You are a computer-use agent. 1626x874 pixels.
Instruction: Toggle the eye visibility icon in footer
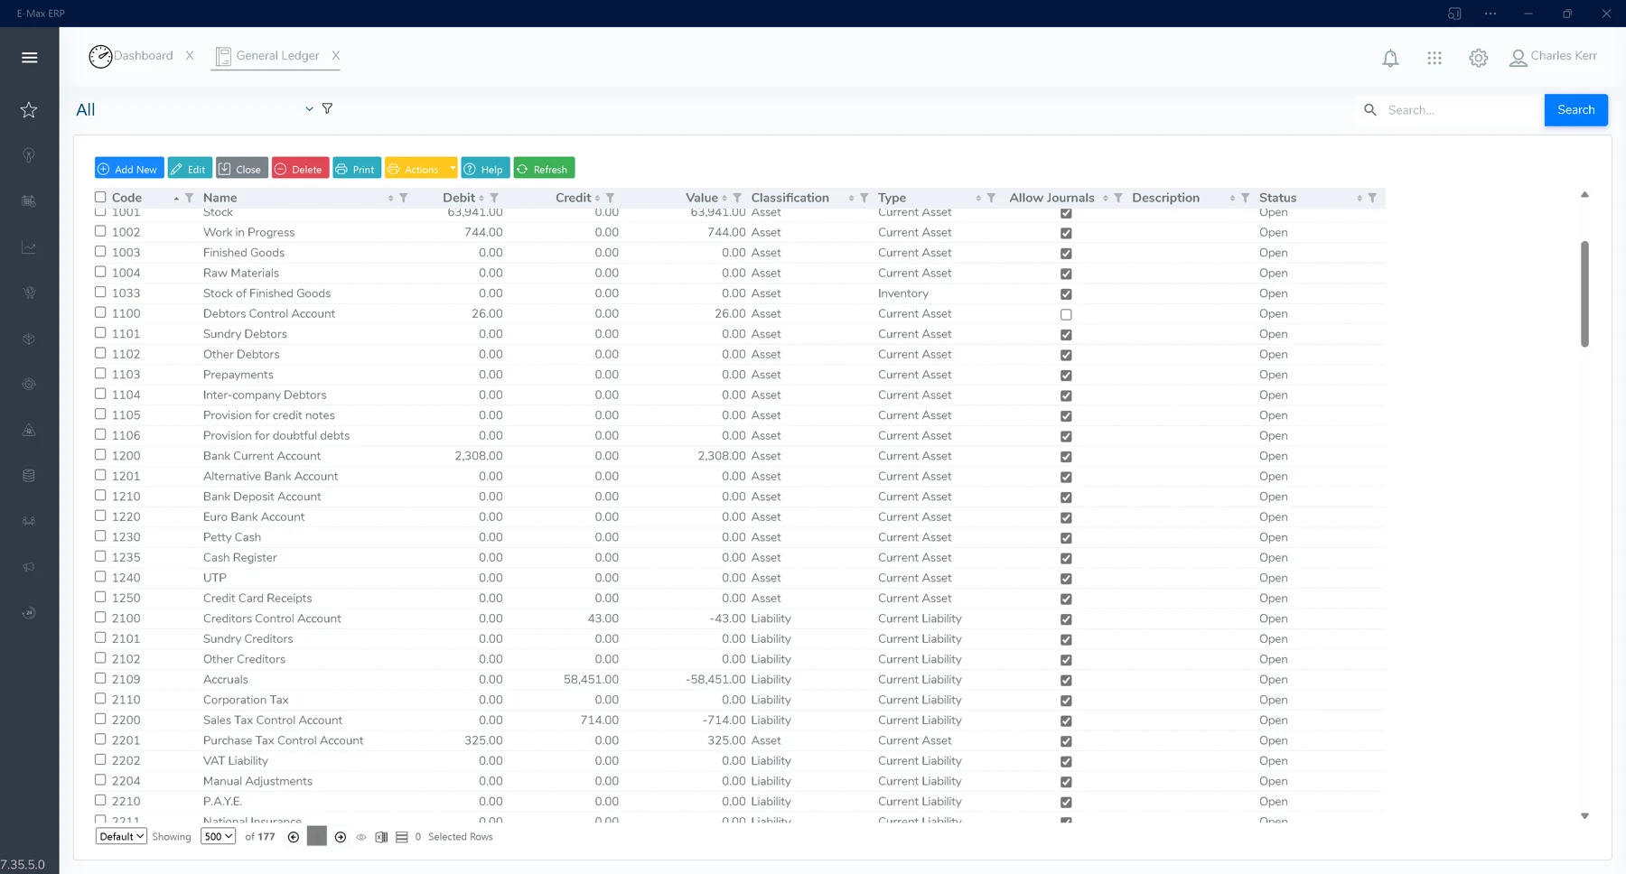coord(361,837)
